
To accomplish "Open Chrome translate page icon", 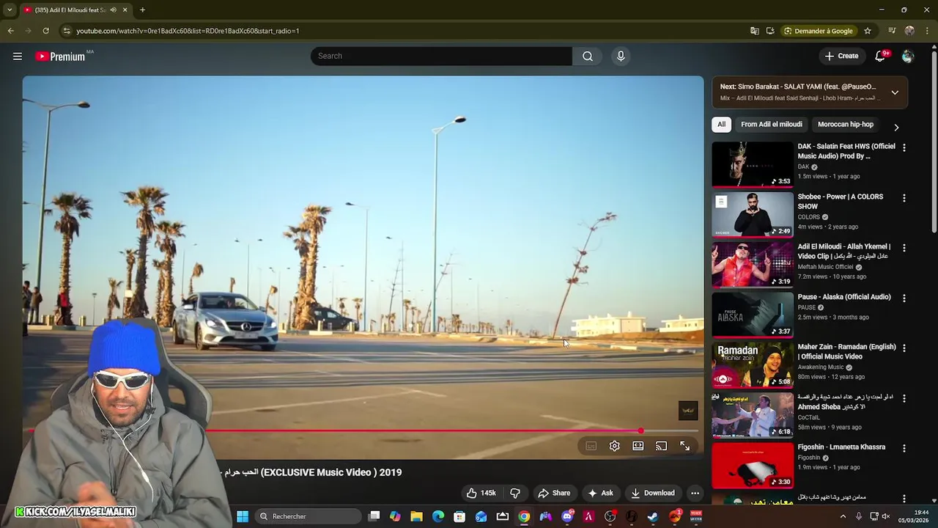I will tap(755, 31).
